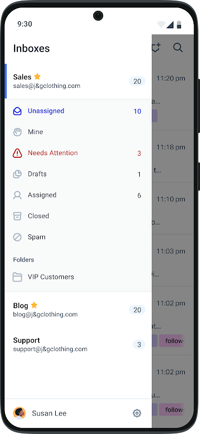The image size is (200, 434).
Task: Click the Spam blocked-circle icon
Action: point(17,237)
